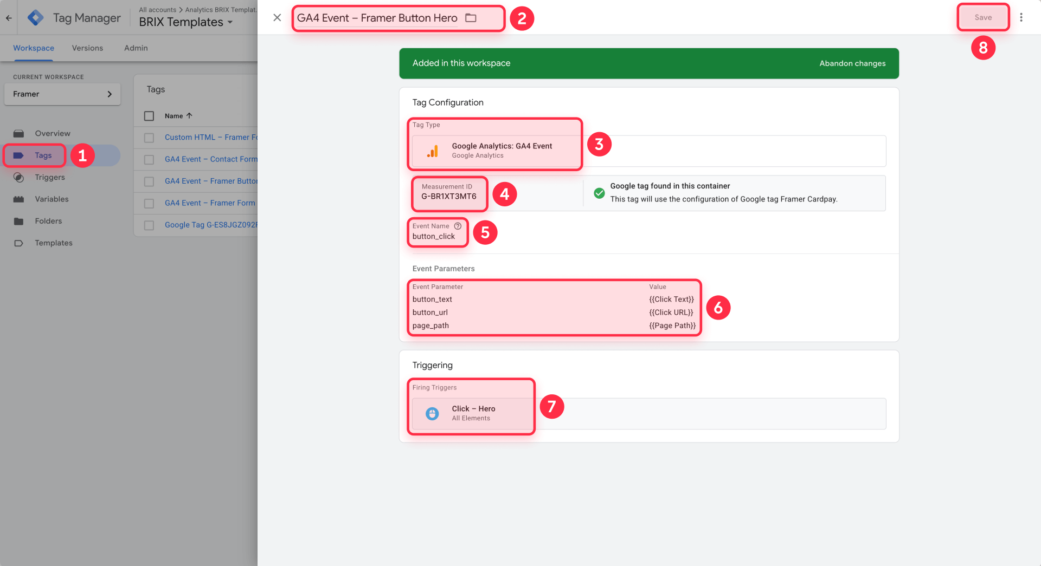Viewport: 1041px width, 566px height.
Task: Click the Tag Manager diamond logo
Action: (36, 18)
